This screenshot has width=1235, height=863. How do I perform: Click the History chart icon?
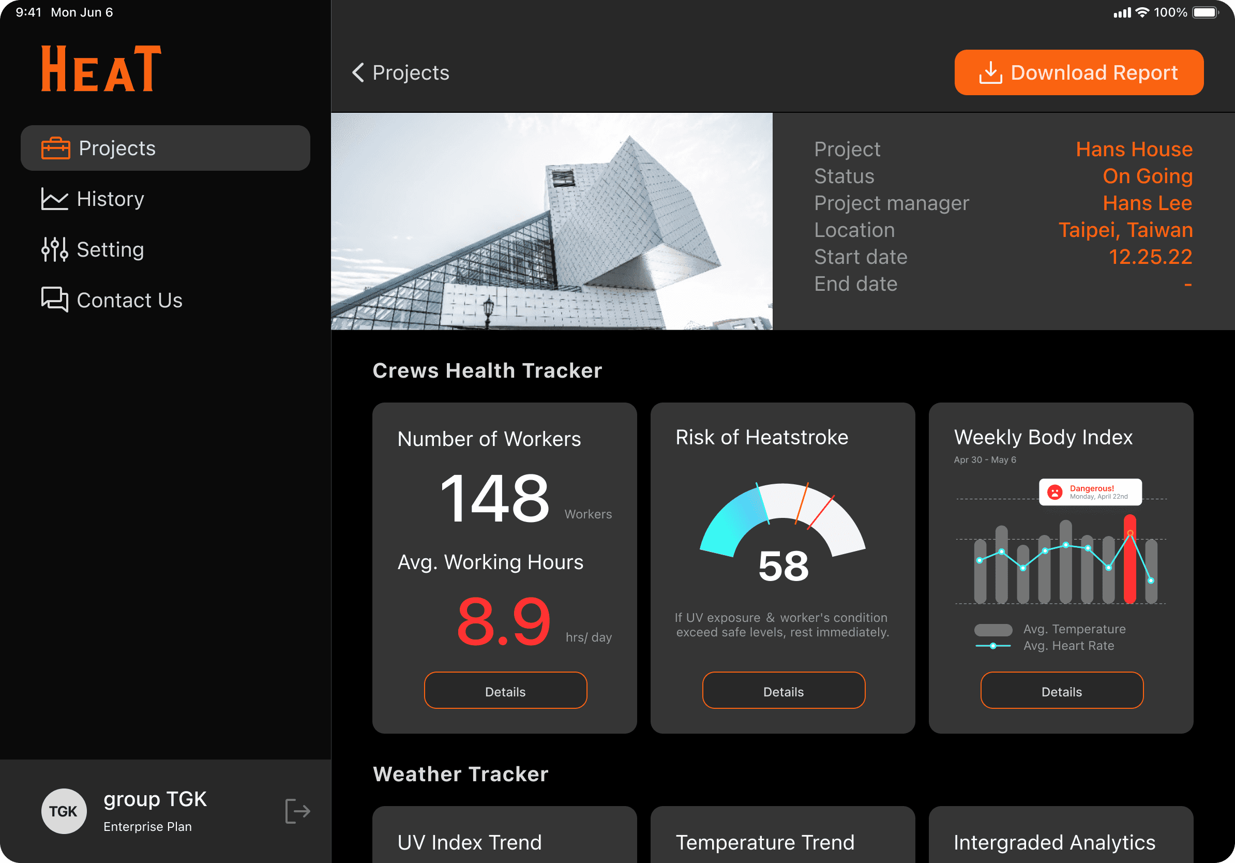[x=54, y=199]
